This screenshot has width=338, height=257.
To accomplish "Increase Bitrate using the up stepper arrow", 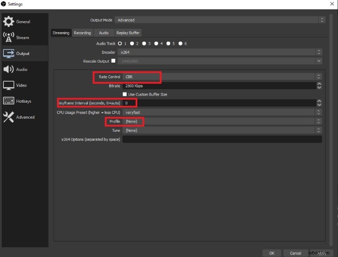I will point(319,84).
